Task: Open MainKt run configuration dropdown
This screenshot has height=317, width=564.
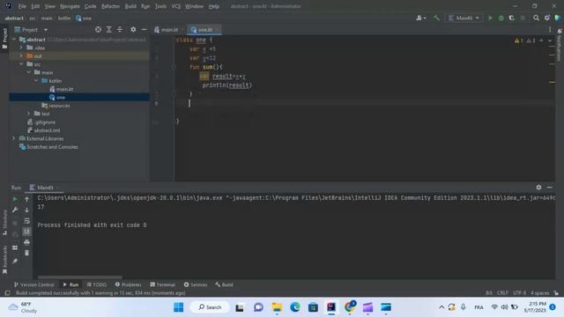Action: point(464,18)
